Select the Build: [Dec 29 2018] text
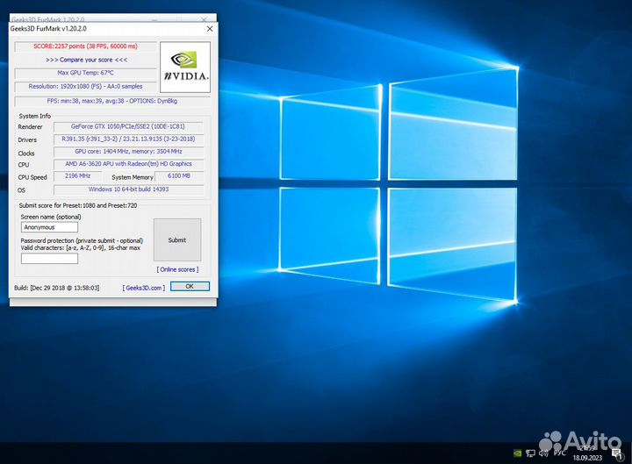 pyautogui.click(x=56, y=288)
